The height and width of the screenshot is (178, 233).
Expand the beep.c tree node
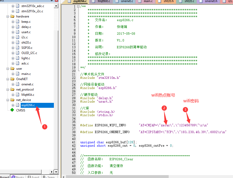click(x=13, y=22)
